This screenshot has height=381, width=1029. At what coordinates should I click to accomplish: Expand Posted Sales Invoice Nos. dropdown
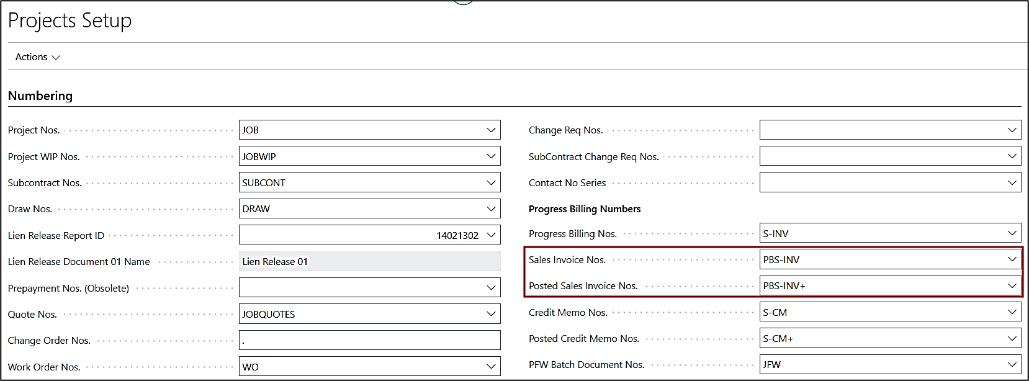(x=1012, y=286)
